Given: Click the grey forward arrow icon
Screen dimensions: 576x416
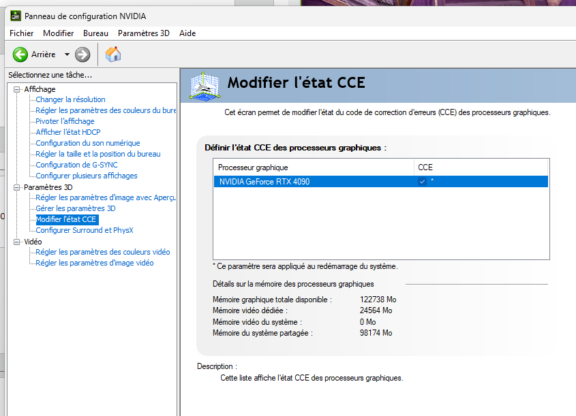Looking at the screenshot, I should (x=82, y=54).
